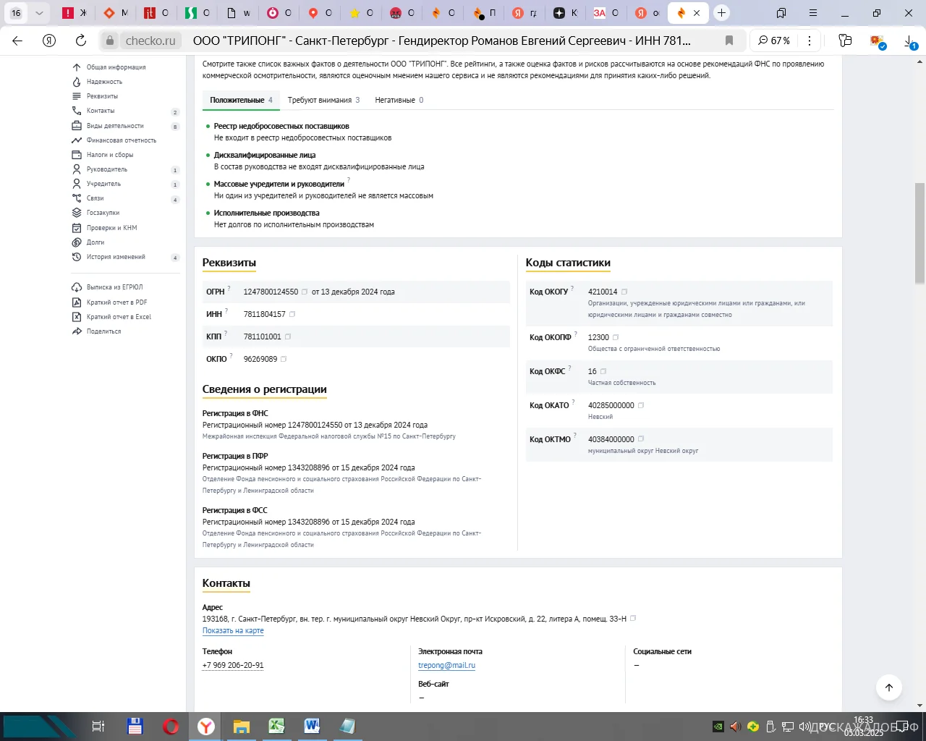This screenshot has height=741, width=926.
Task: Open Реестр недобросовестных поставщиков fact
Action: point(281,126)
